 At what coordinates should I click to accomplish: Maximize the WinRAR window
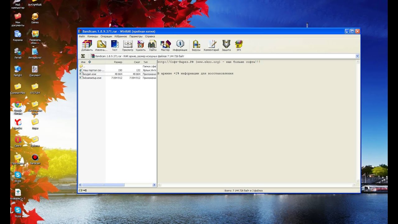click(352, 31)
